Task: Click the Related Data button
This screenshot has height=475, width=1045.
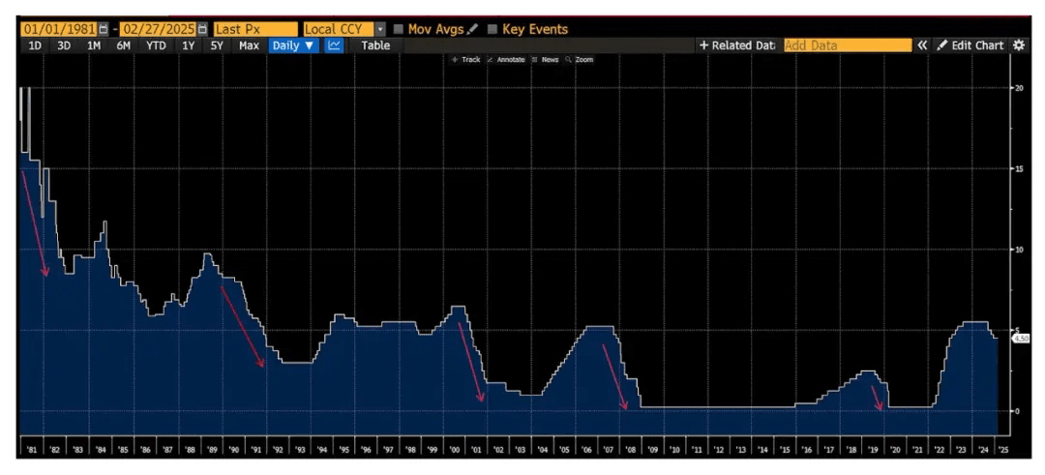Action: 737,45
